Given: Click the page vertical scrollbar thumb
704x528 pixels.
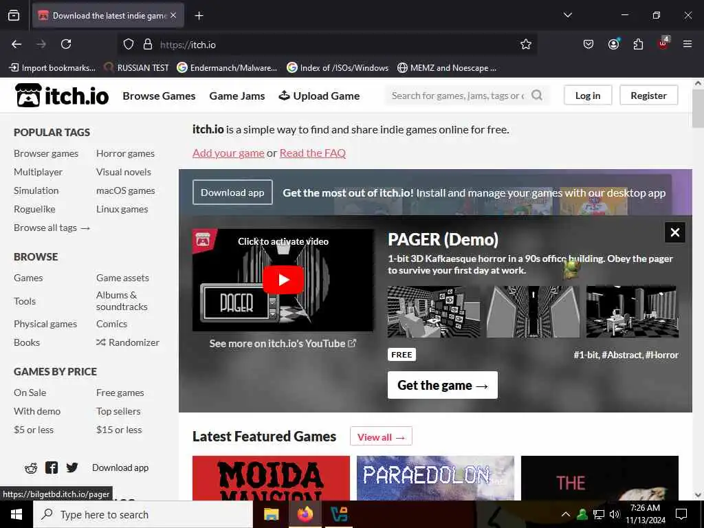Looking at the screenshot, I should 698,108.
